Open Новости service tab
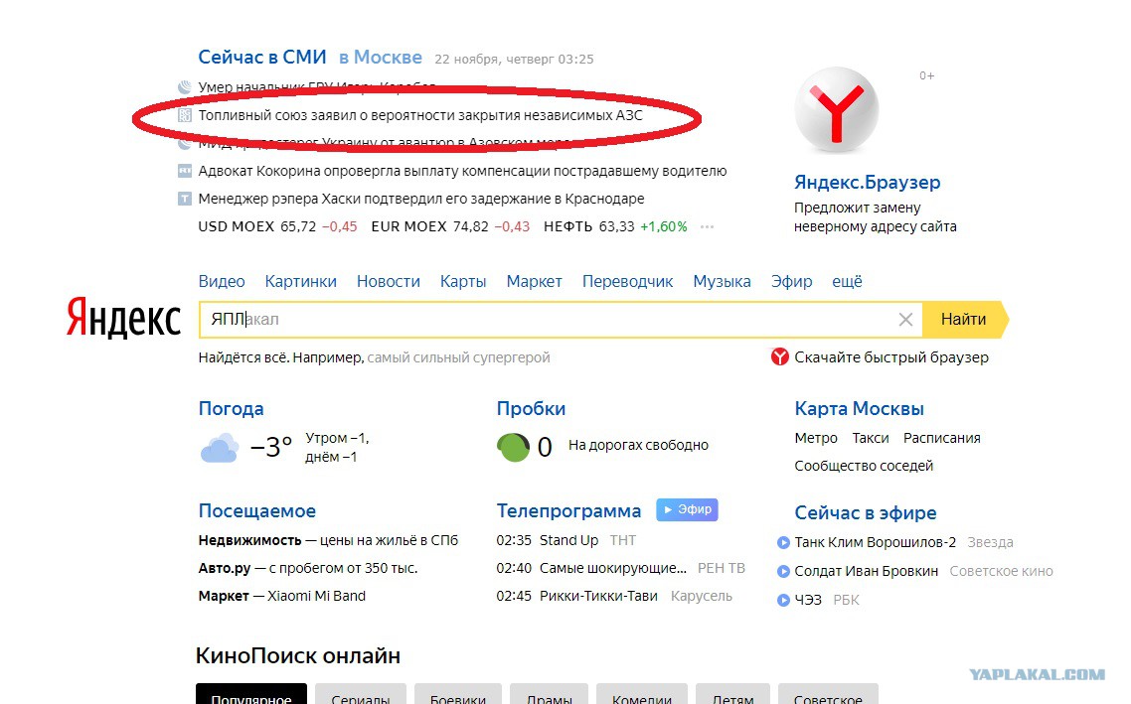The image size is (1131, 704). pos(388,281)
